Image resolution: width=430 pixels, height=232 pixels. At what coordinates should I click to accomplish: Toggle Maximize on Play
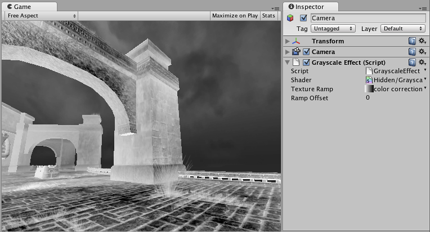[235, 16]
